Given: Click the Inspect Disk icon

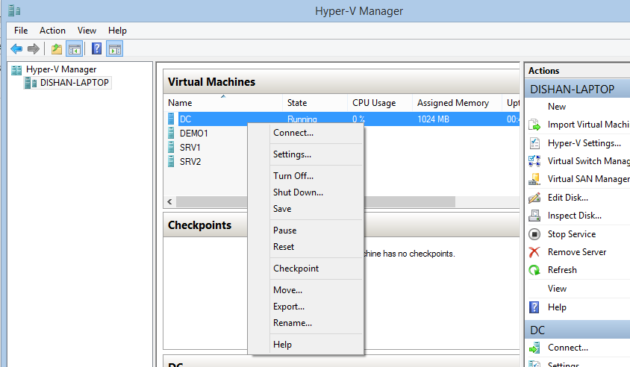Looking at the screenshot, I should coord(534,216).
